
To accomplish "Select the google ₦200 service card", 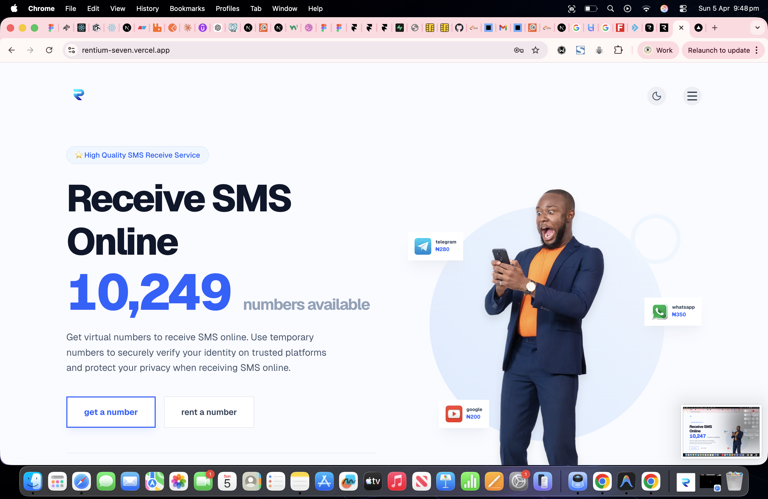I will 464,414.
